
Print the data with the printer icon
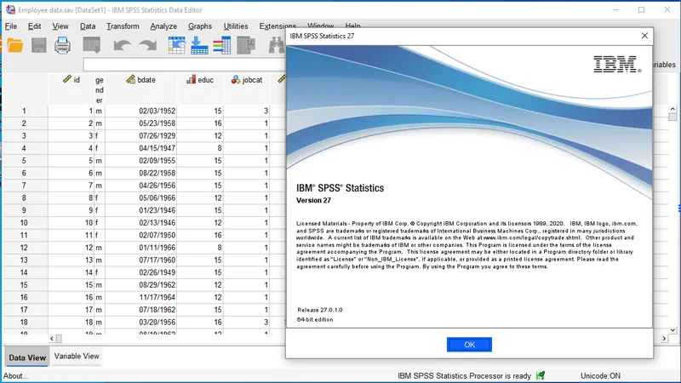62,45
